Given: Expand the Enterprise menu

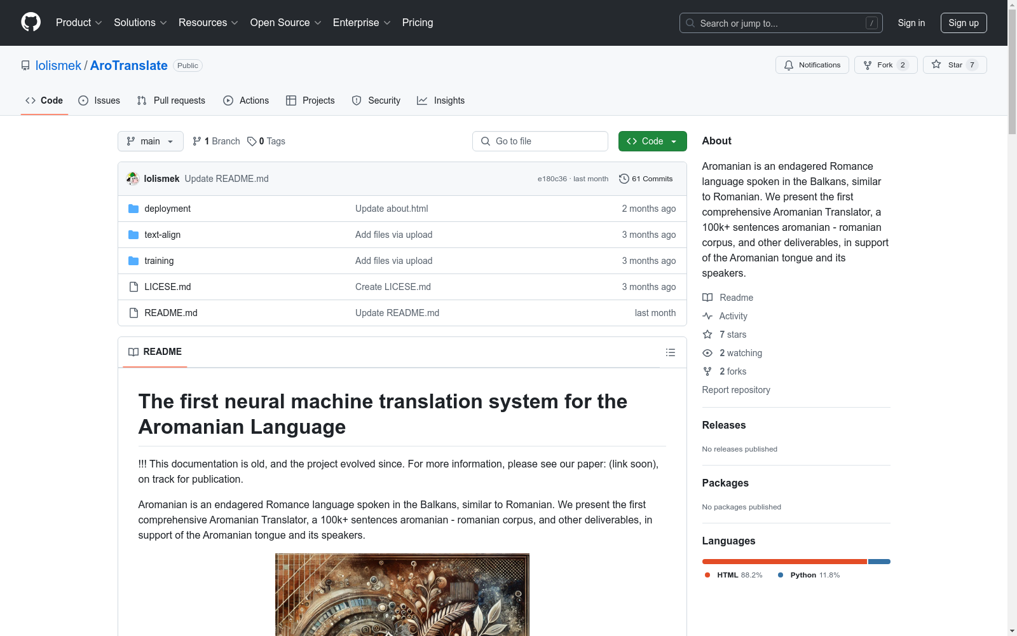Looking at the screenshot, I should [x=362, y=23].
